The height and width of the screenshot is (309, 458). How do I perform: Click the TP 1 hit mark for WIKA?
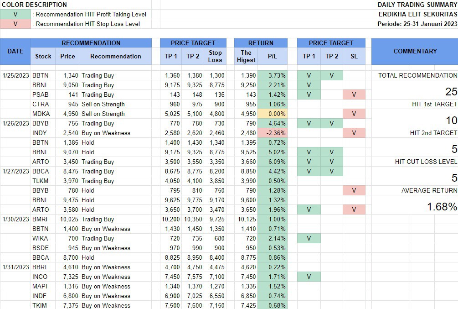(x=309, y=238)
